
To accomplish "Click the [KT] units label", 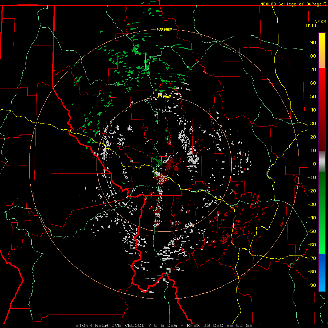I will (x=311, y=25).
